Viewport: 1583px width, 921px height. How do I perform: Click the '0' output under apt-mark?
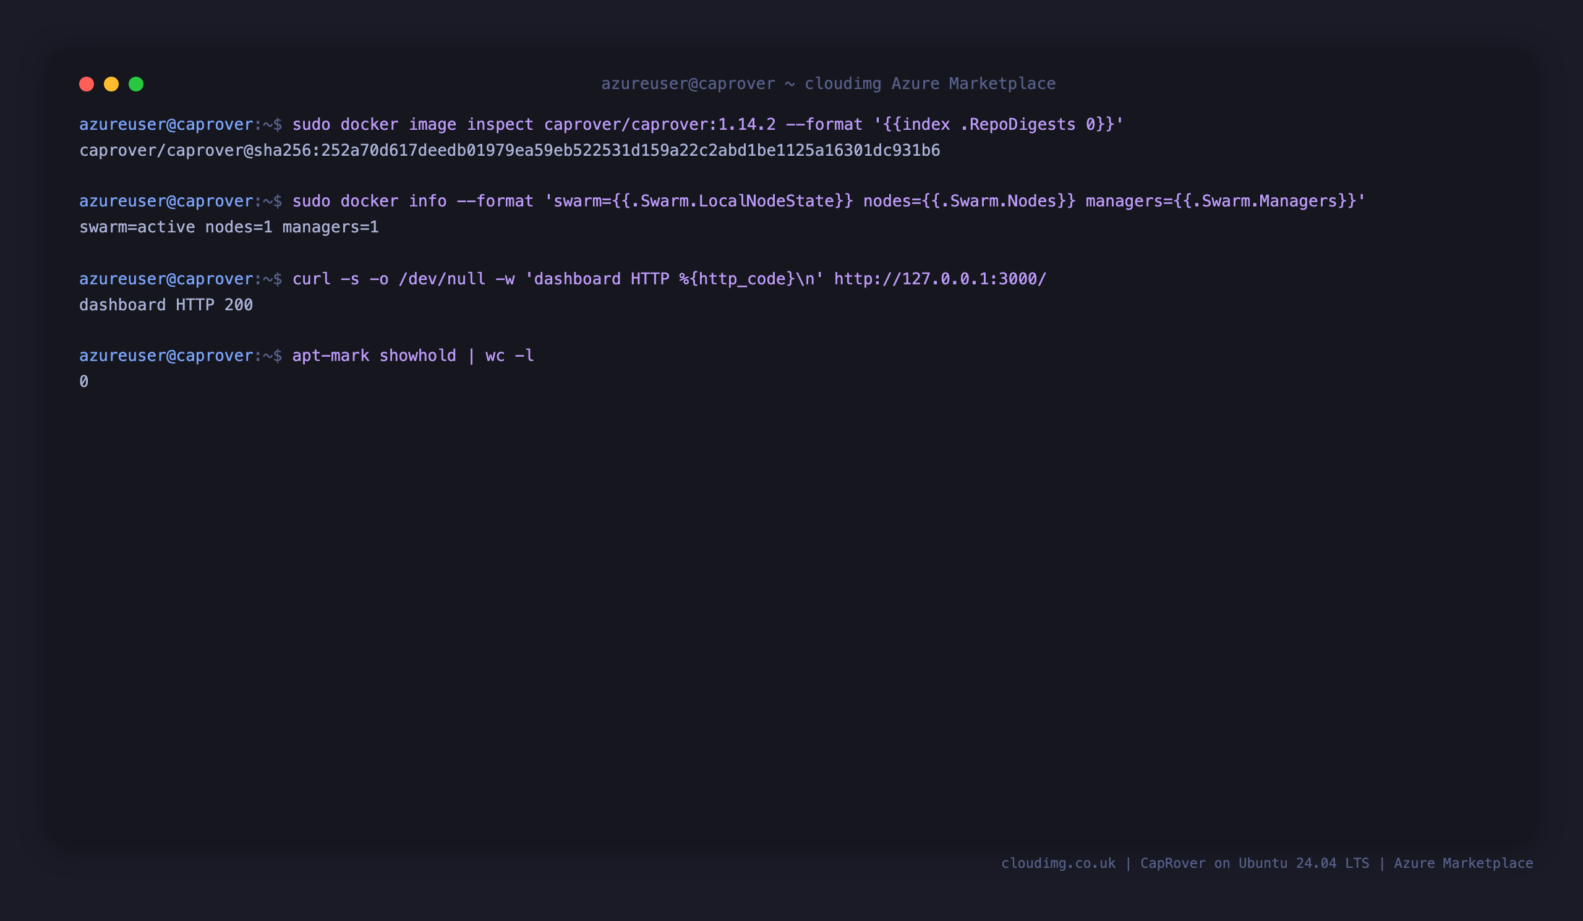[84, 382]
